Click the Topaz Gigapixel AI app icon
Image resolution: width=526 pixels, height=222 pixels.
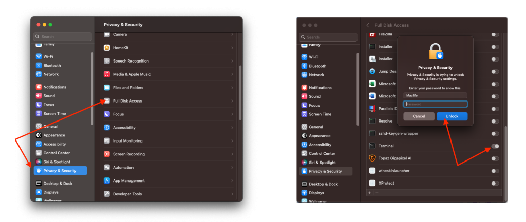coord(372,158)
